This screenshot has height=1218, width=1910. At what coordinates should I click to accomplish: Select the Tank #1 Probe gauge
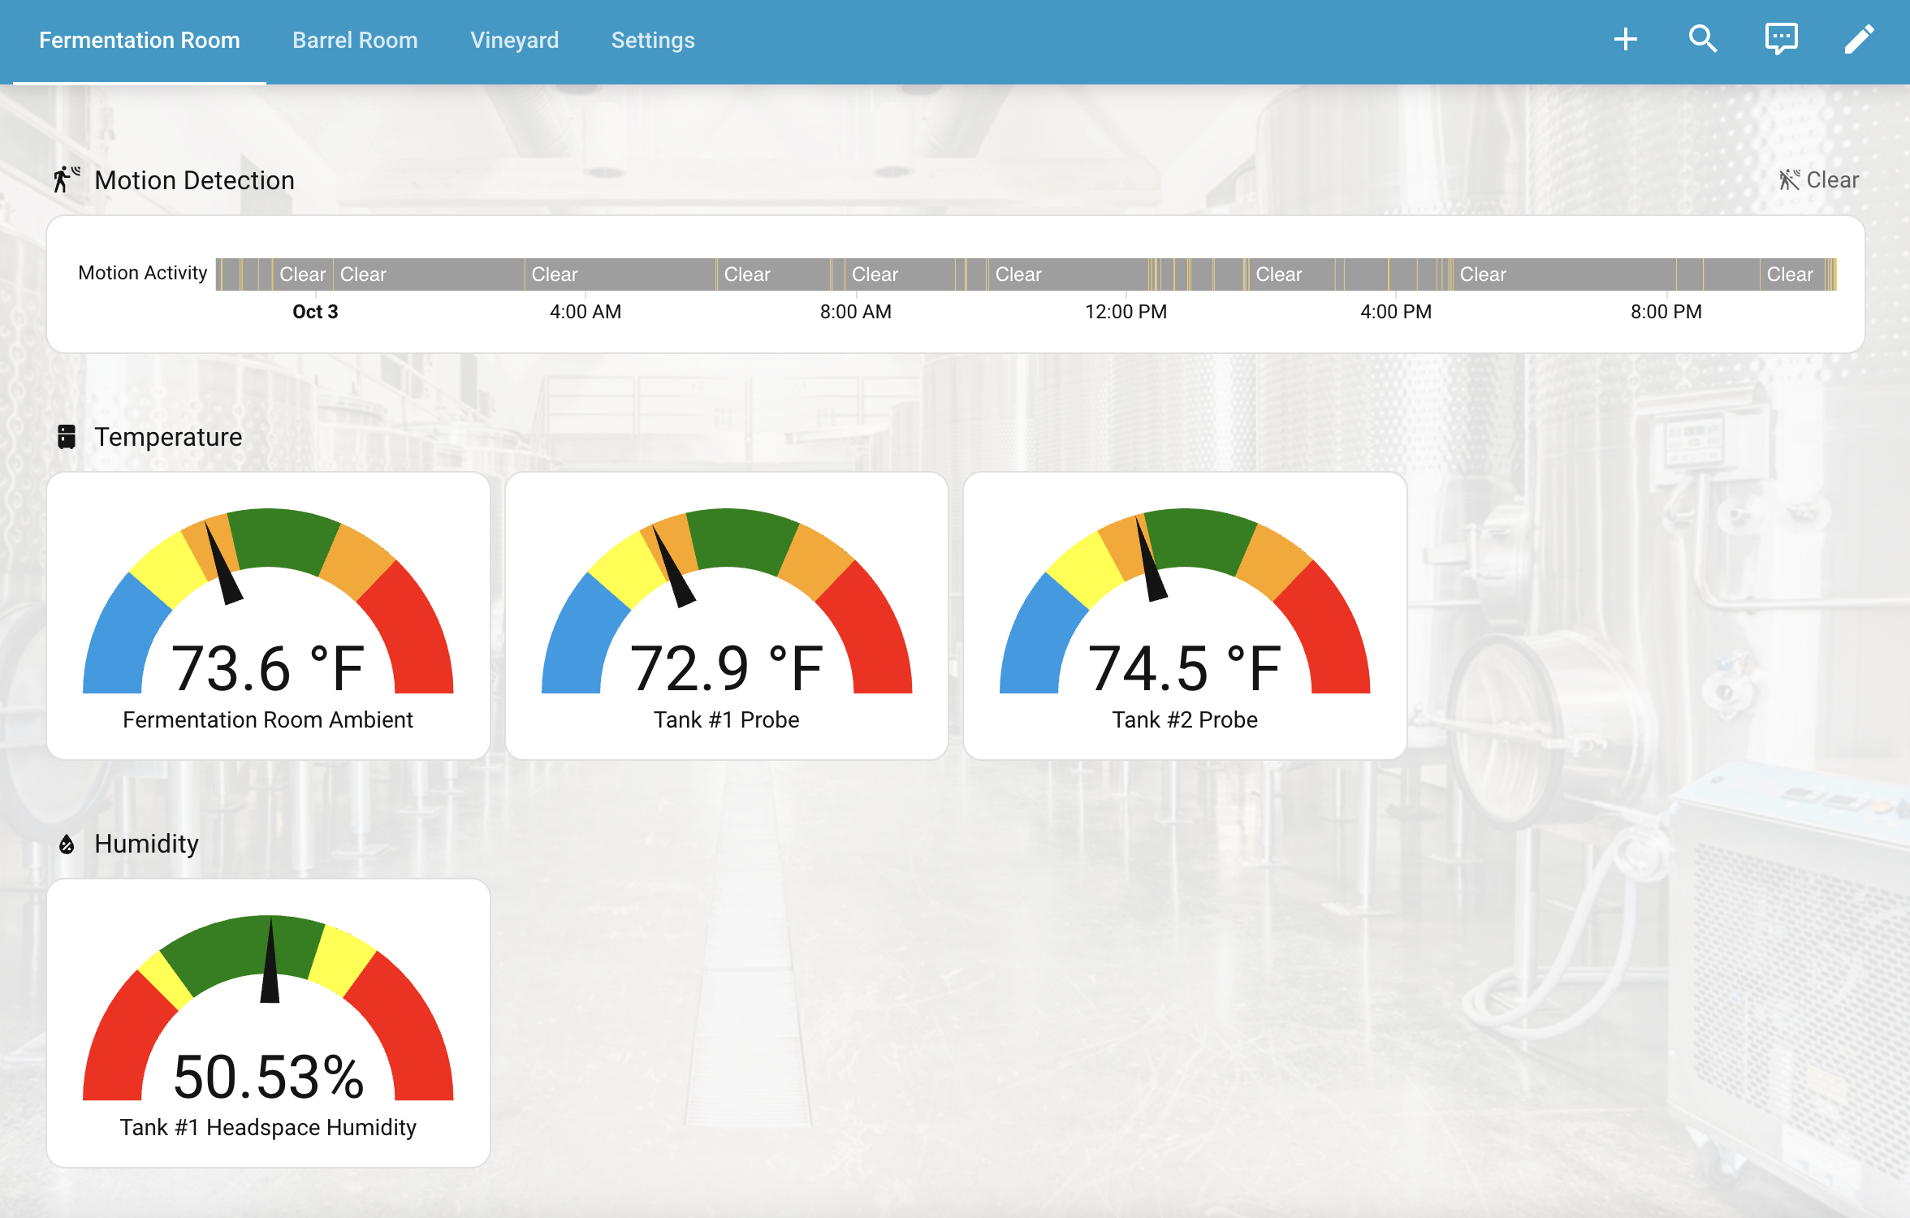pyautogui.click(x=727, y=617)
